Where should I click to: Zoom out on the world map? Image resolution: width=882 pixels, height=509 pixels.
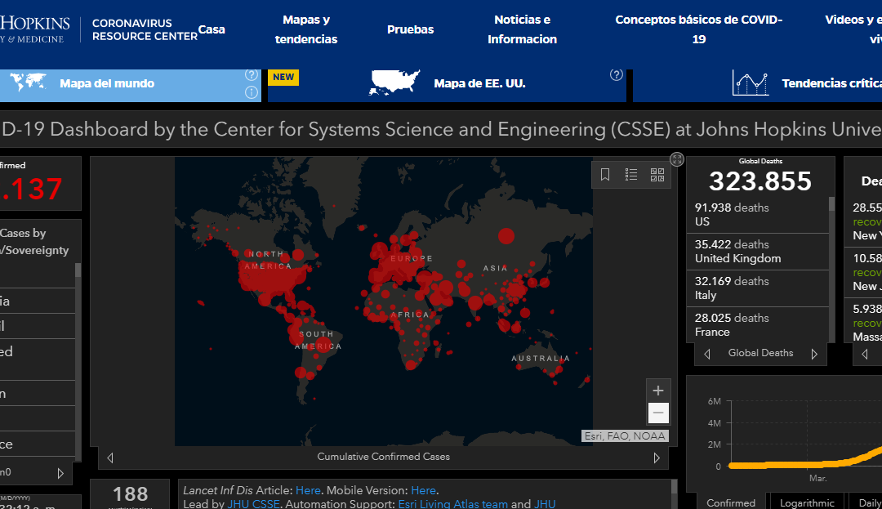pyautogui.click(x=658, y=413)
